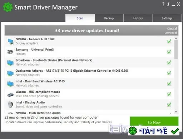183x139 pixels.
Task: Open the History tab
Action: pyautogui.click(x=138, y=18)
